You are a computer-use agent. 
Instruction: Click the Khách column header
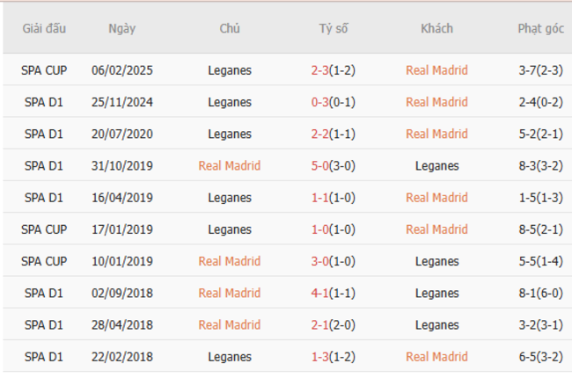[436, 28]
